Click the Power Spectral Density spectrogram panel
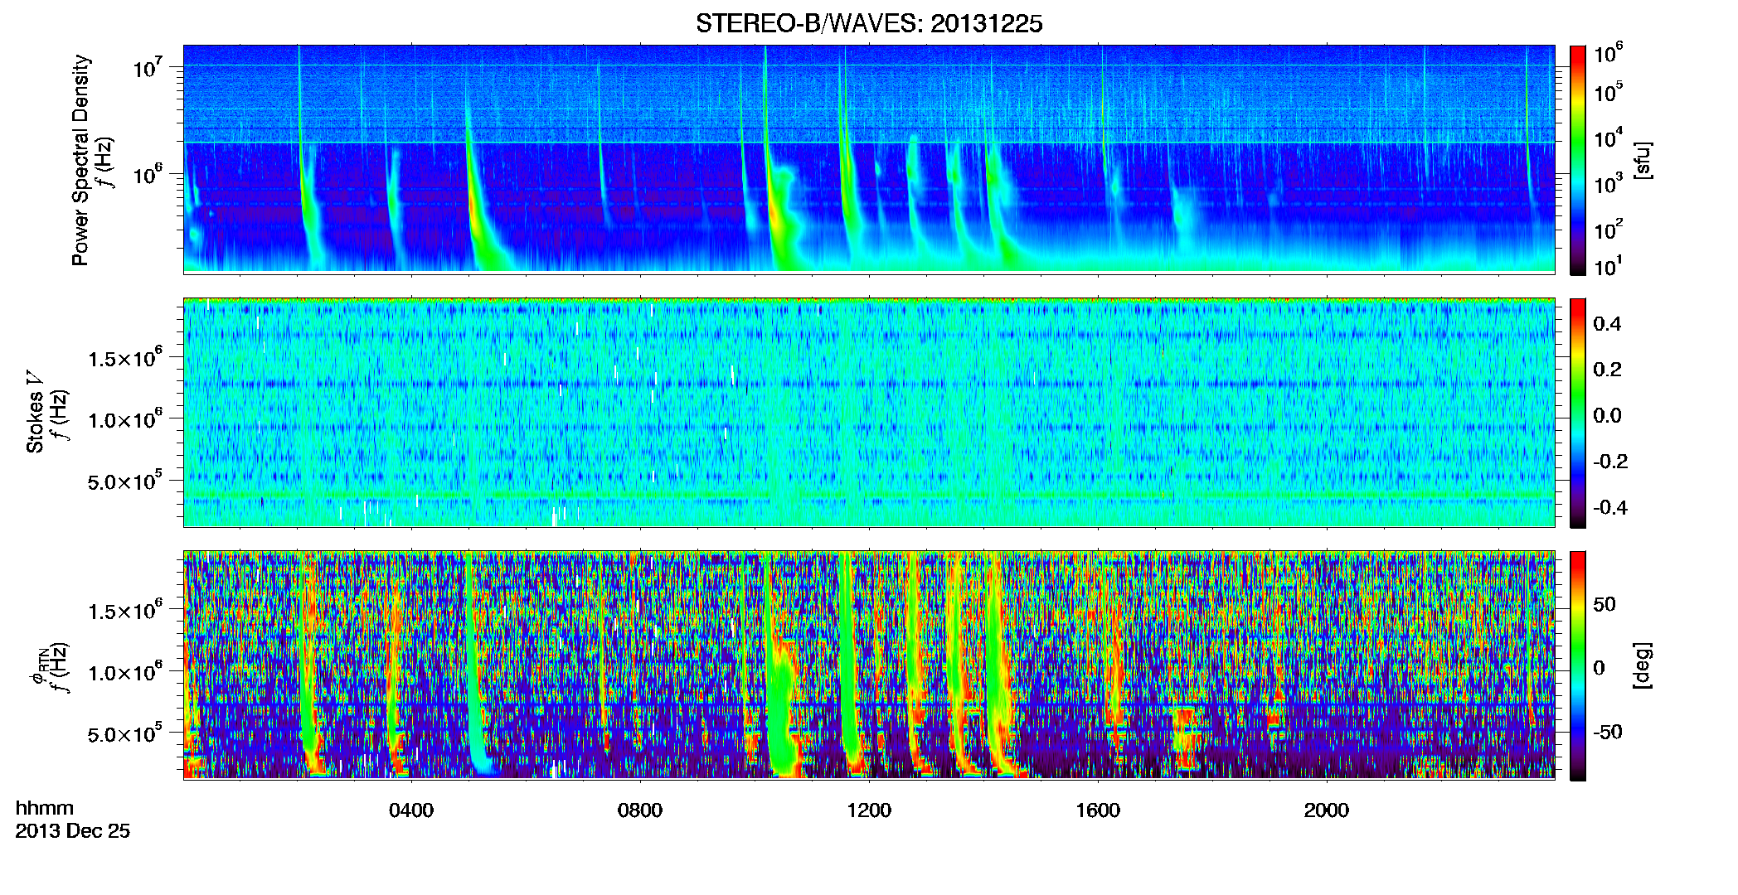Screen dimensions: 1738x895 (869, 159)
